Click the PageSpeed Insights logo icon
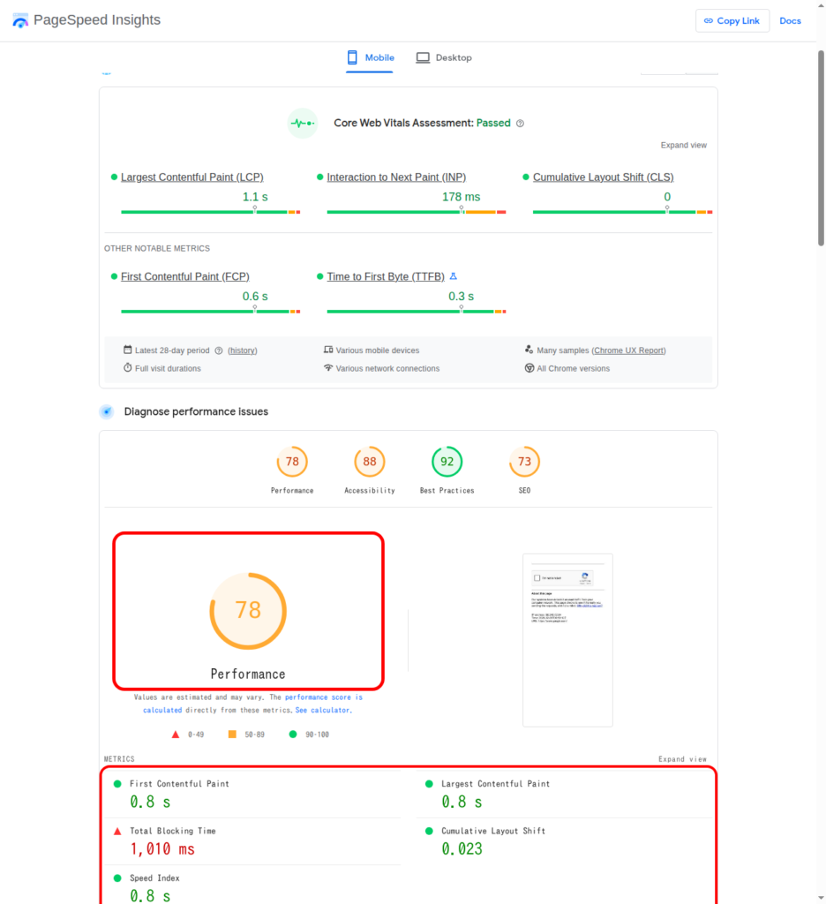The width and height of the screenshot is (826, 904). [x=20, y=19]
